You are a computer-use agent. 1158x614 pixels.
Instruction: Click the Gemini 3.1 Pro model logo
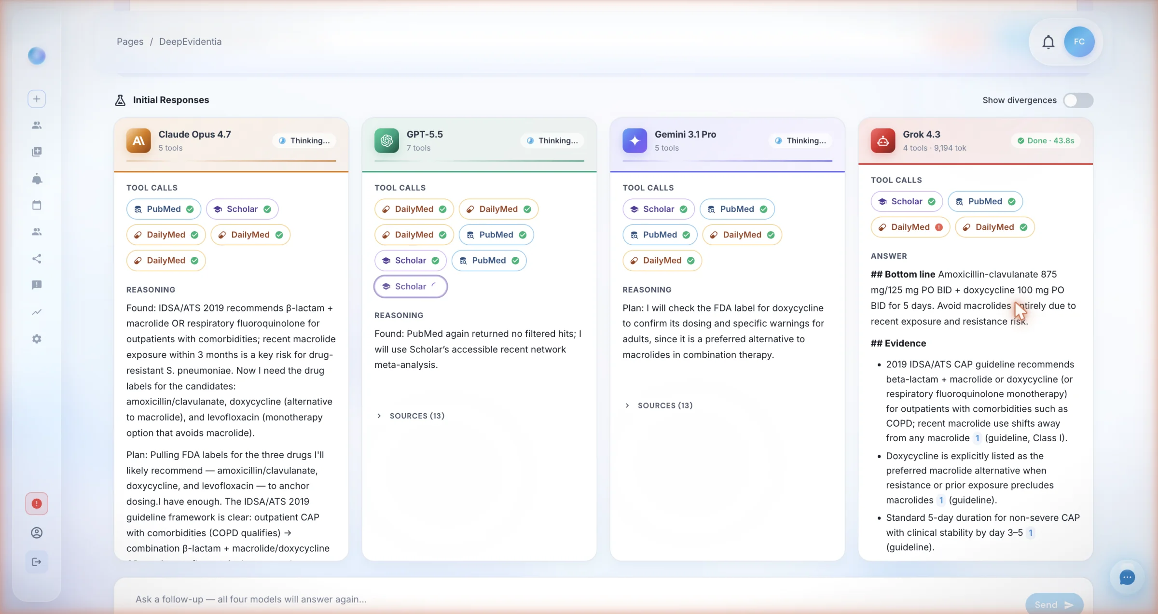[634, 140]
